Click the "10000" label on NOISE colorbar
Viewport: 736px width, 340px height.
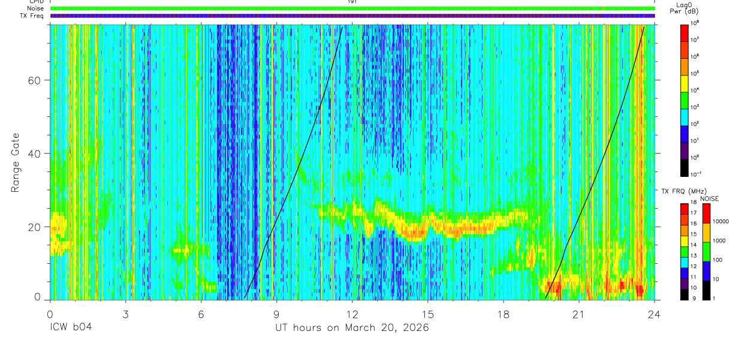721,221
